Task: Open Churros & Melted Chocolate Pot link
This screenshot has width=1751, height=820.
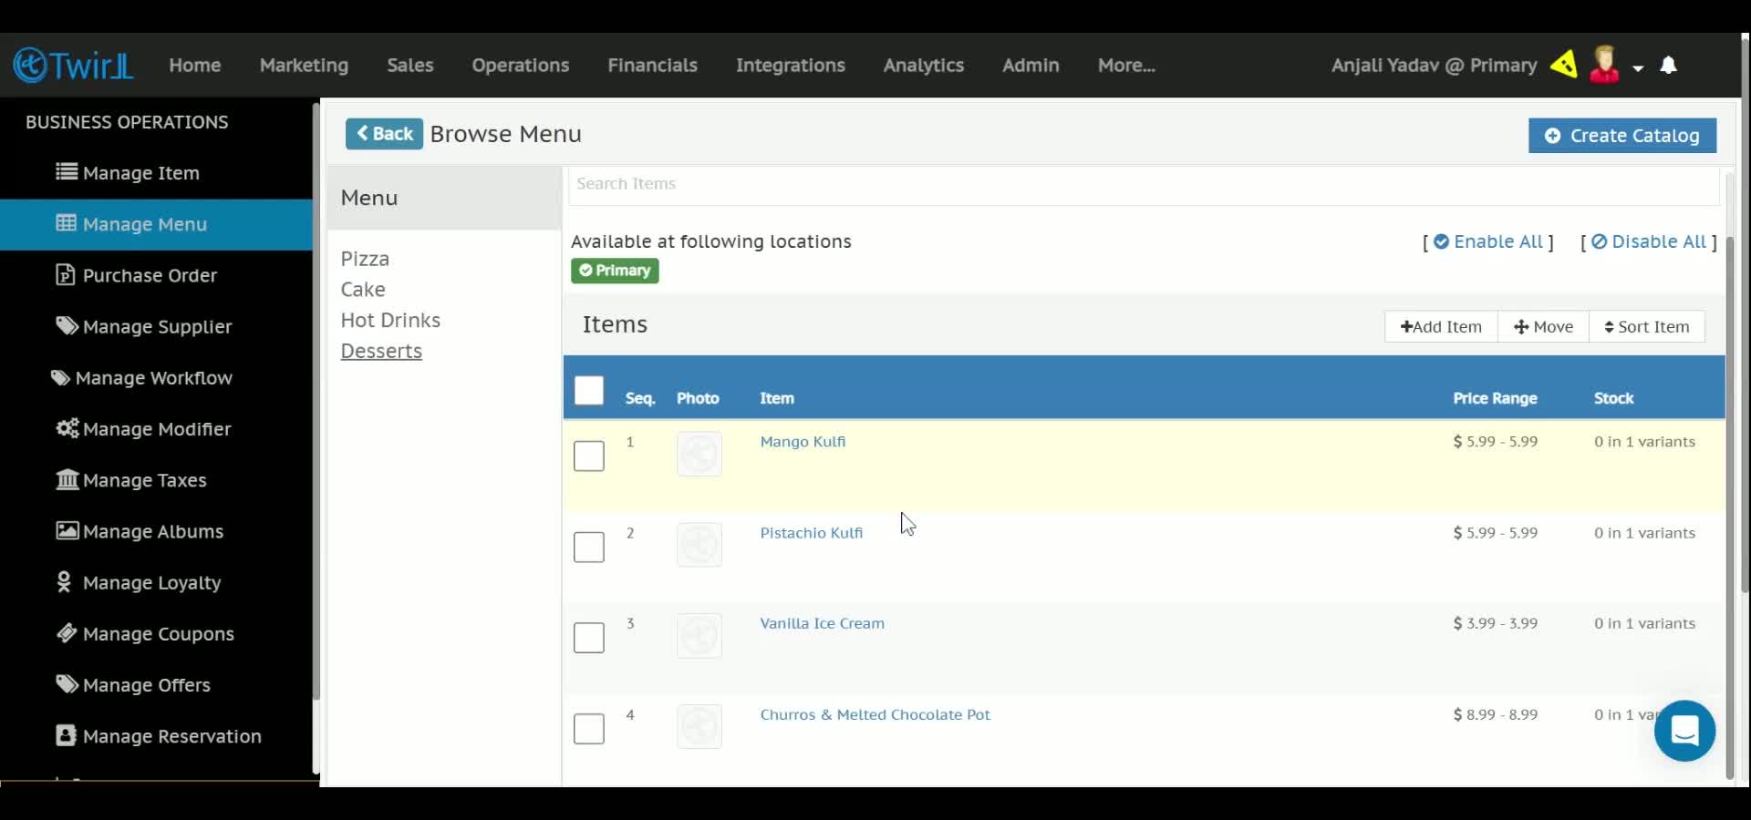Action: (875, 715)
